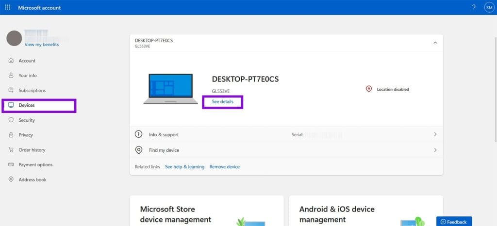Expand the Find my device row arrow

tap(435, 150)
